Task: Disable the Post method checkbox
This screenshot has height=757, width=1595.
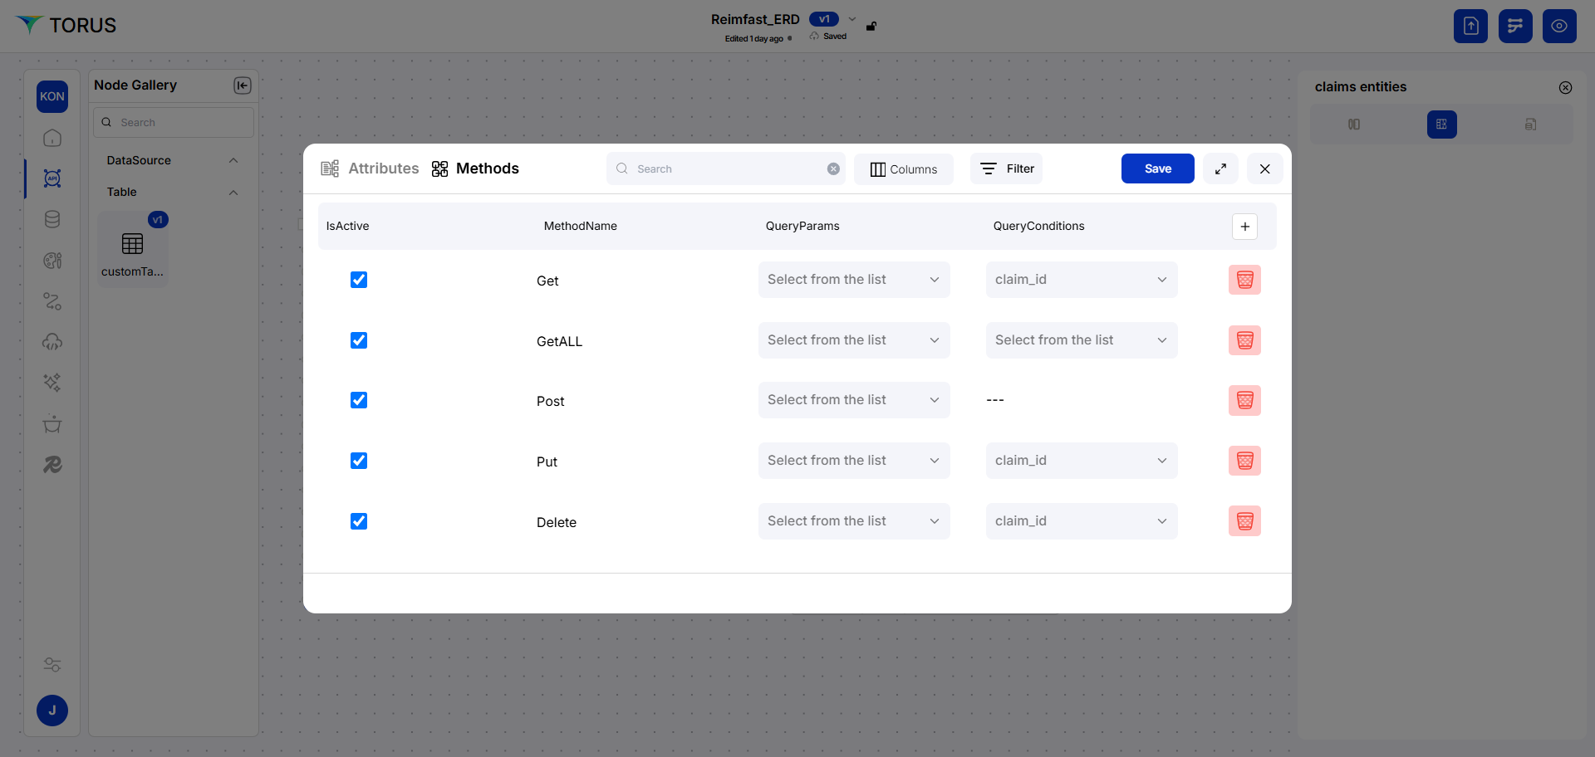Action: [358, 400]
